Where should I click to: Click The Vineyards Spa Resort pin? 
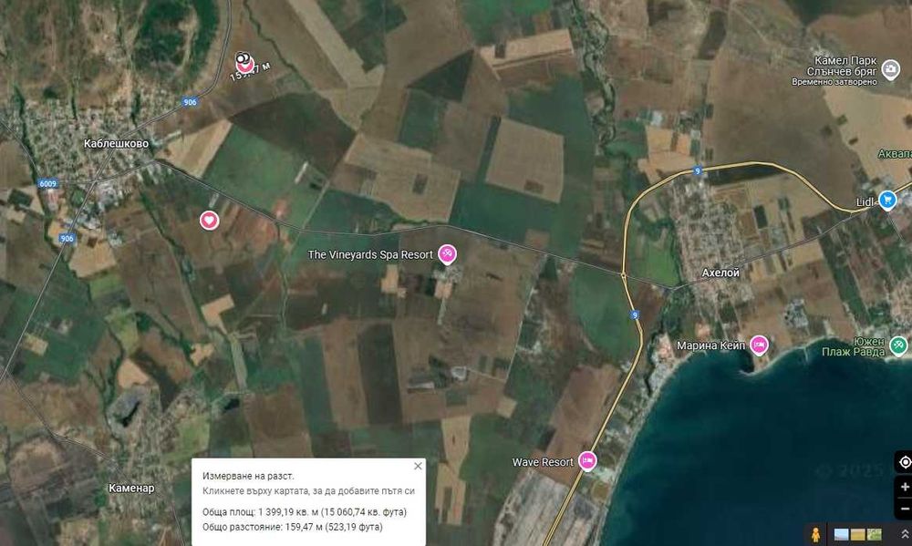[x=447, y=253]
